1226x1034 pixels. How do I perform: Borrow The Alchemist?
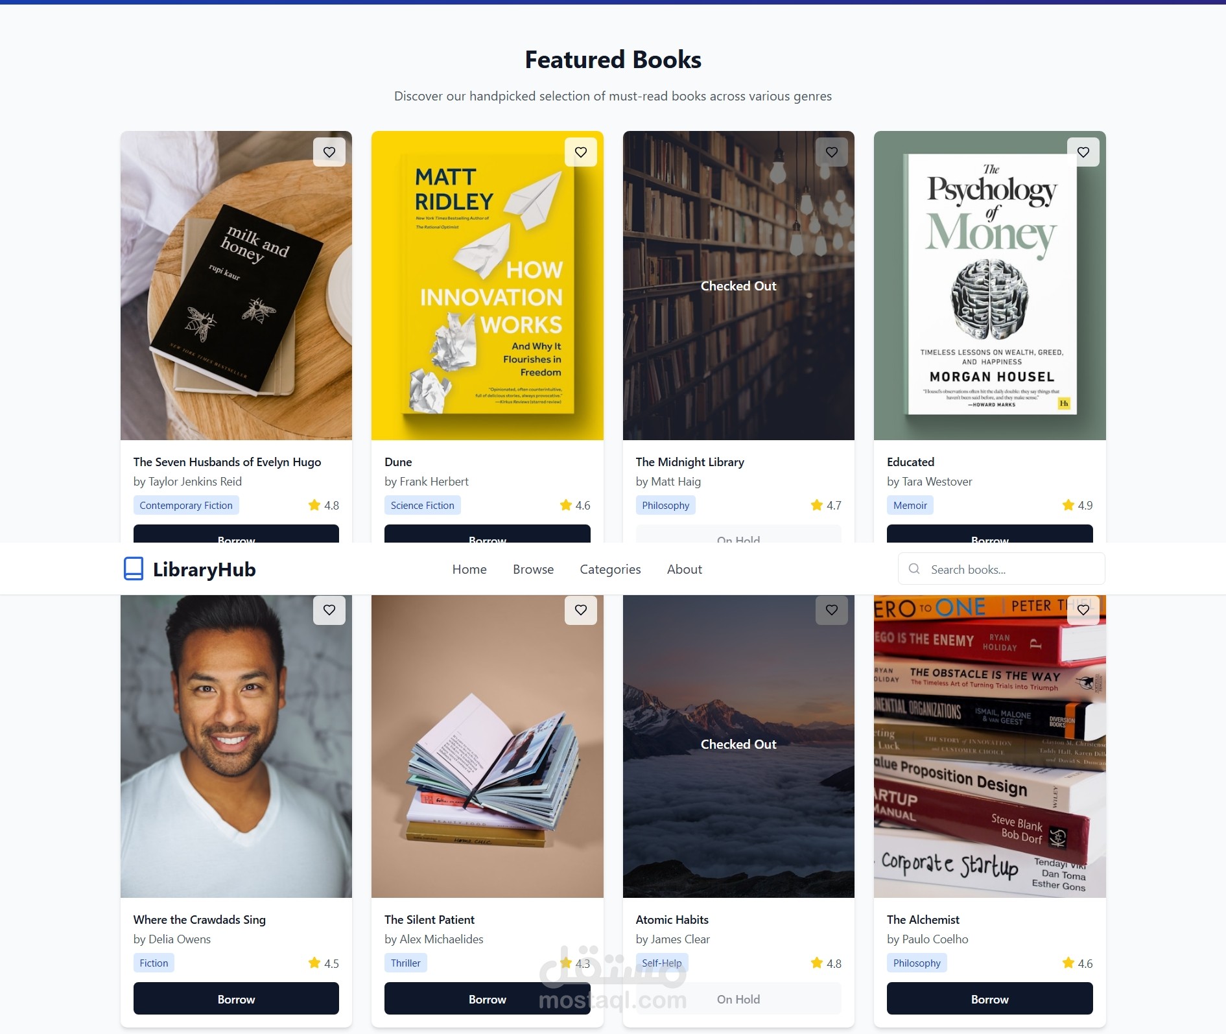[989, 998]
